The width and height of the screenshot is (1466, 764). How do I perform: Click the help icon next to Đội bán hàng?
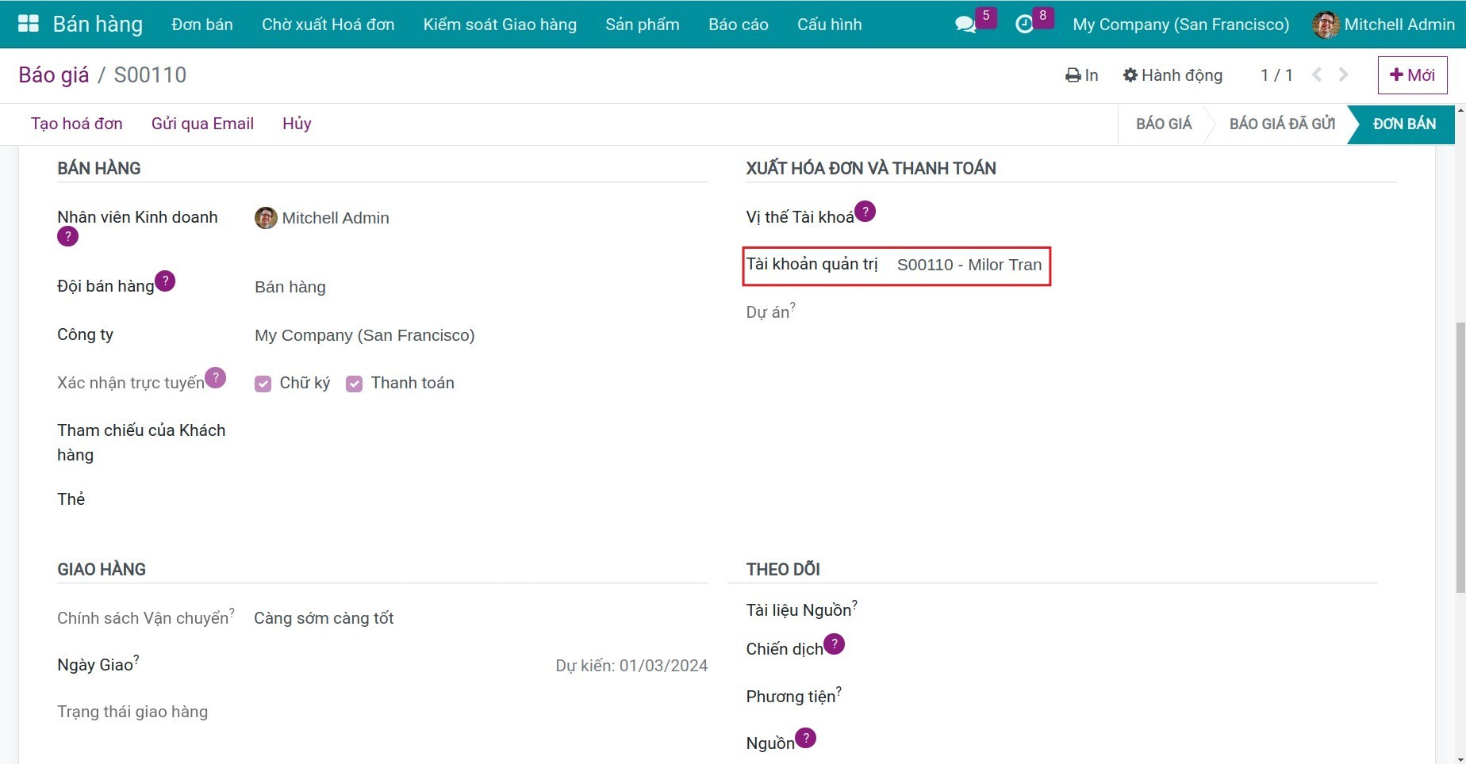(x=165, y=281)
